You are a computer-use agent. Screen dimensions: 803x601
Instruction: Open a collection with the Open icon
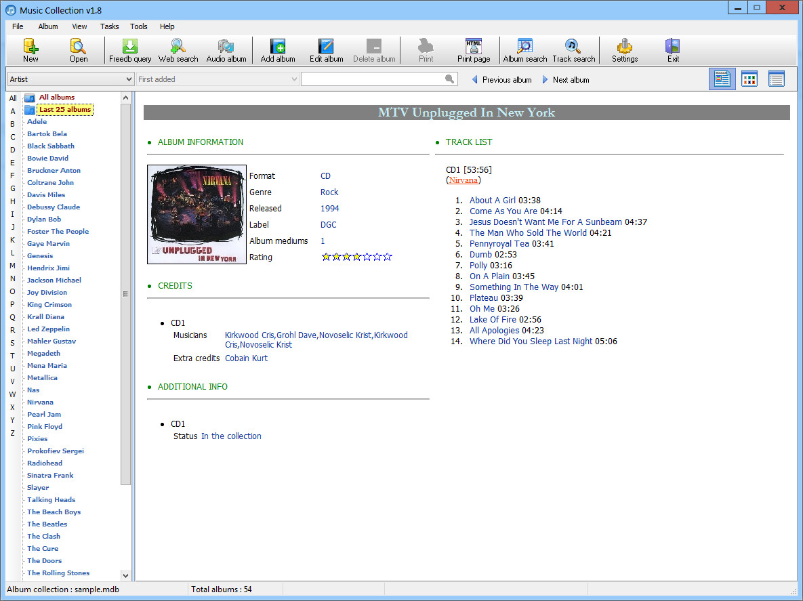[79, 50]
